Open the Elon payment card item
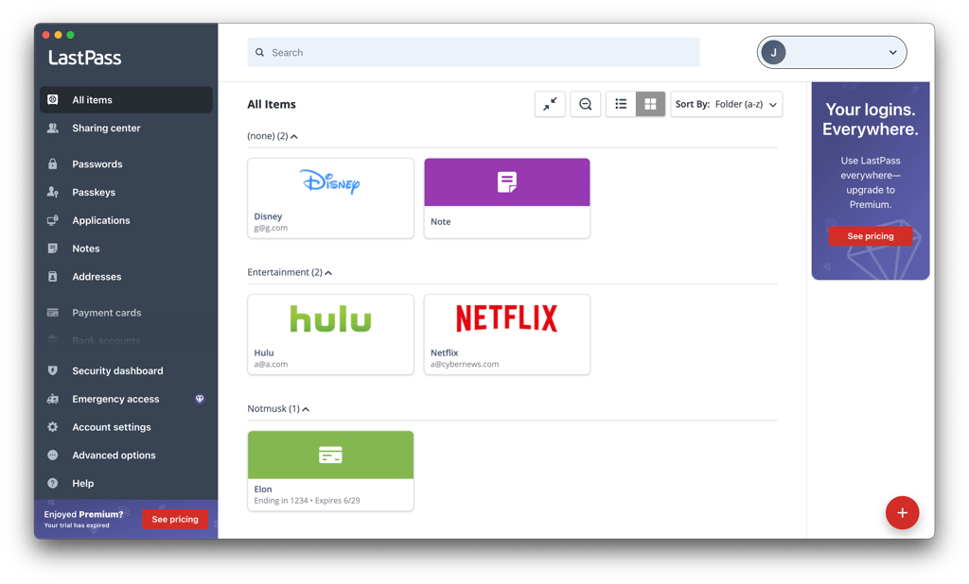Viewport: 969px width, 584px height. [x=330, y=471]
